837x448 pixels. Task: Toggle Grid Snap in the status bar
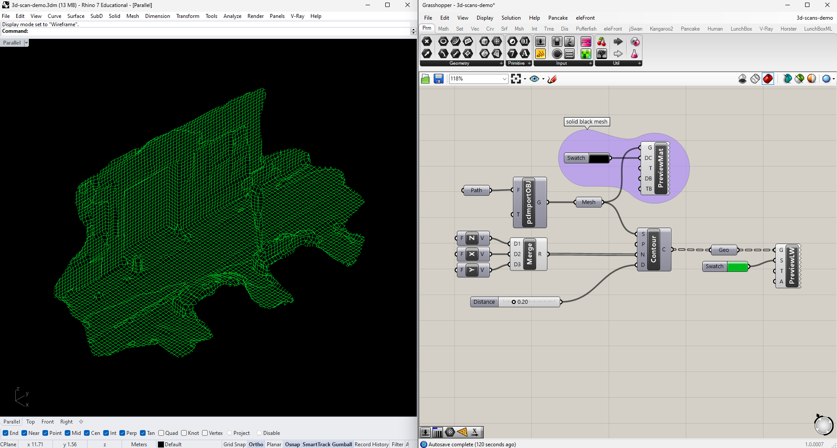[x=234, y=444]
